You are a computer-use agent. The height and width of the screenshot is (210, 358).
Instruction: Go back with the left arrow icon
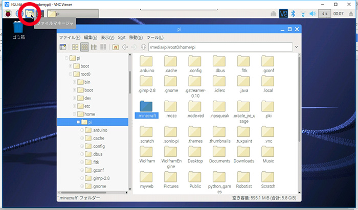click(x=125, y=47)
